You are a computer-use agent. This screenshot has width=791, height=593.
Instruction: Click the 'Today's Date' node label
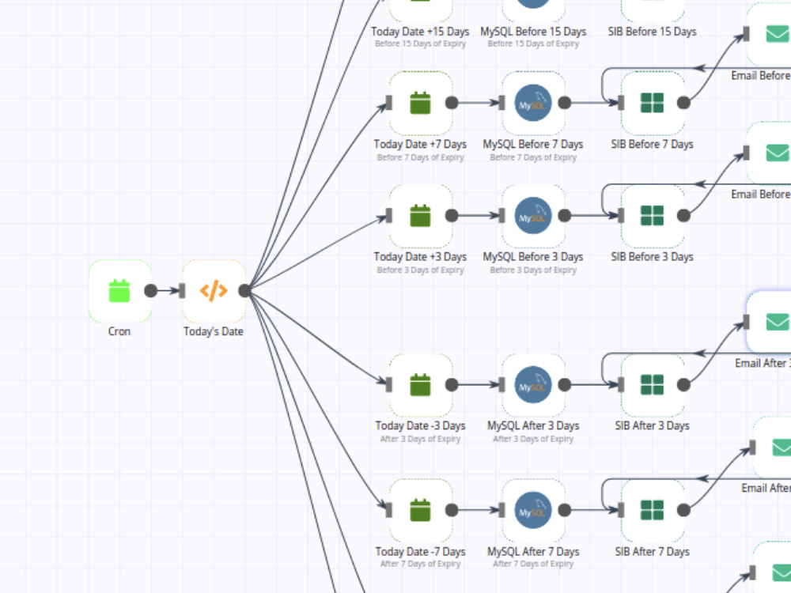click(214, 332)
